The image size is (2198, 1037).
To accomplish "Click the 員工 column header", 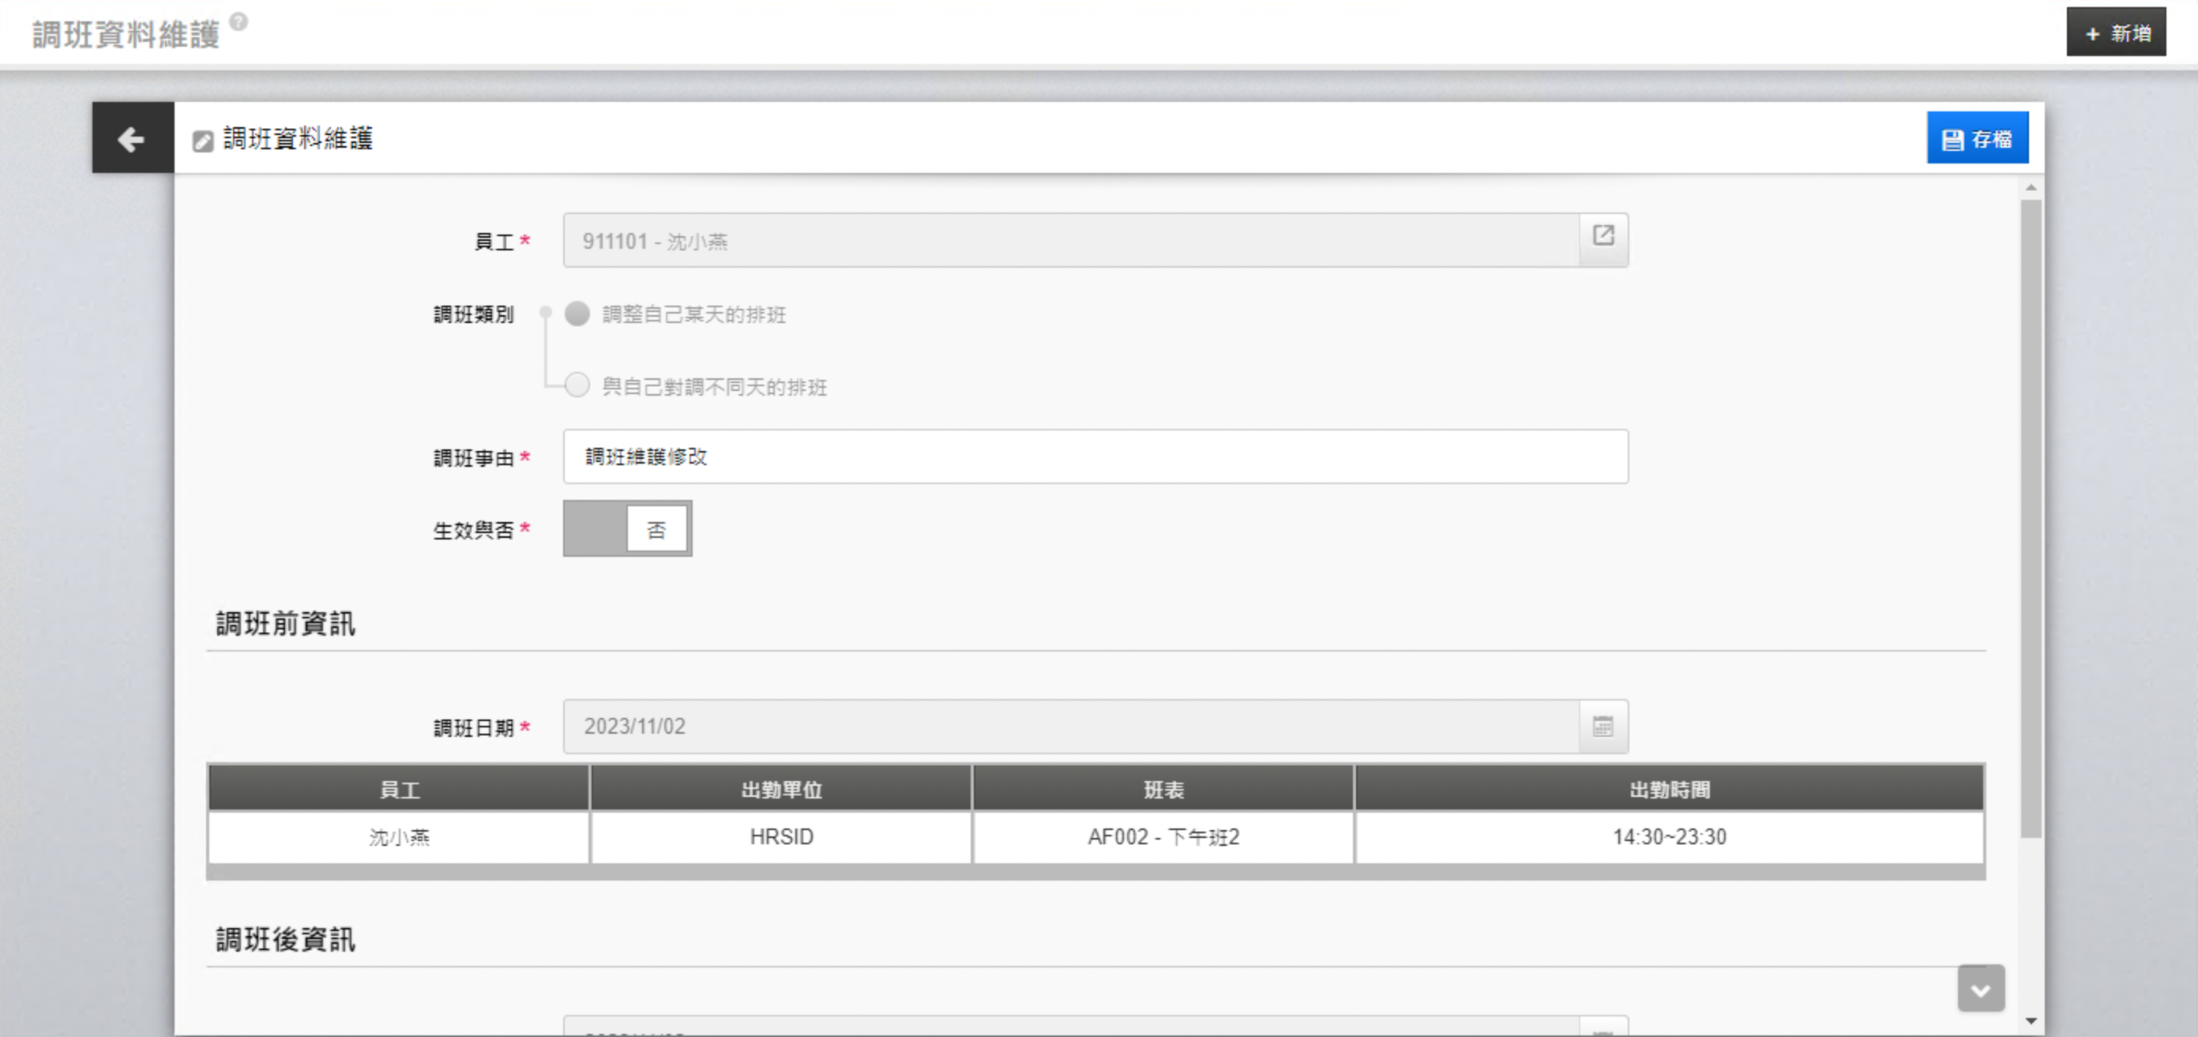I will click(x=400, y=790).
